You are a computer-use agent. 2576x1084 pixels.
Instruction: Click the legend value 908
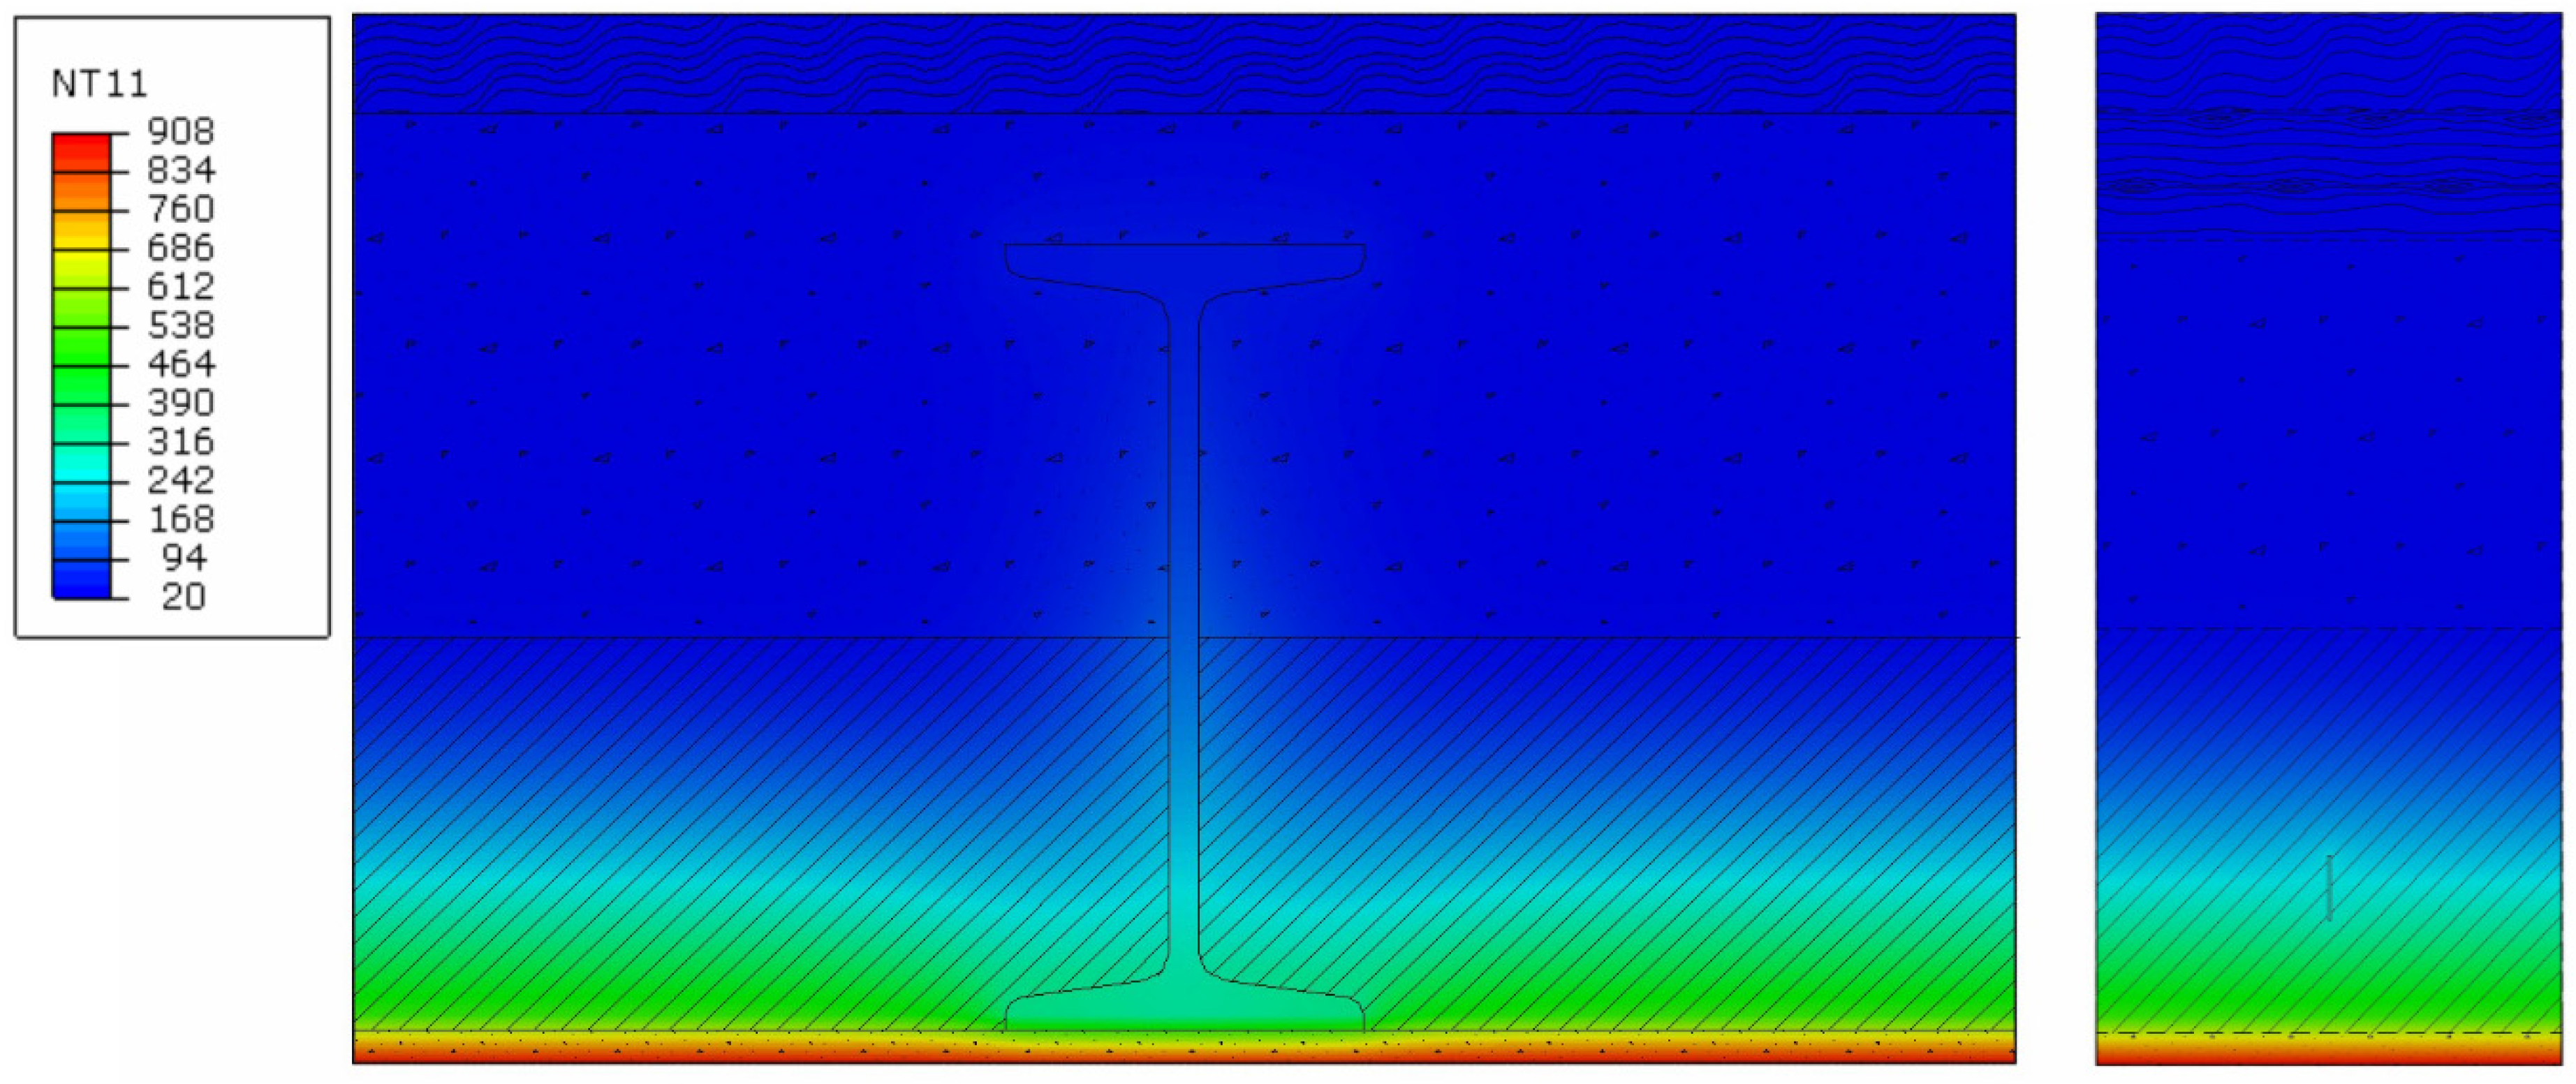pyautogui.click(x=180, y=131)
